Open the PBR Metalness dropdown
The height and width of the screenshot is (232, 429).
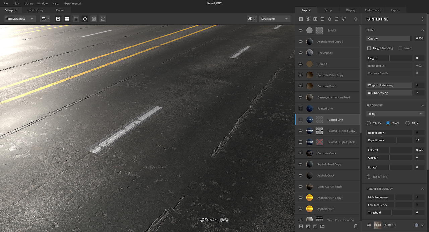[20, 19]
